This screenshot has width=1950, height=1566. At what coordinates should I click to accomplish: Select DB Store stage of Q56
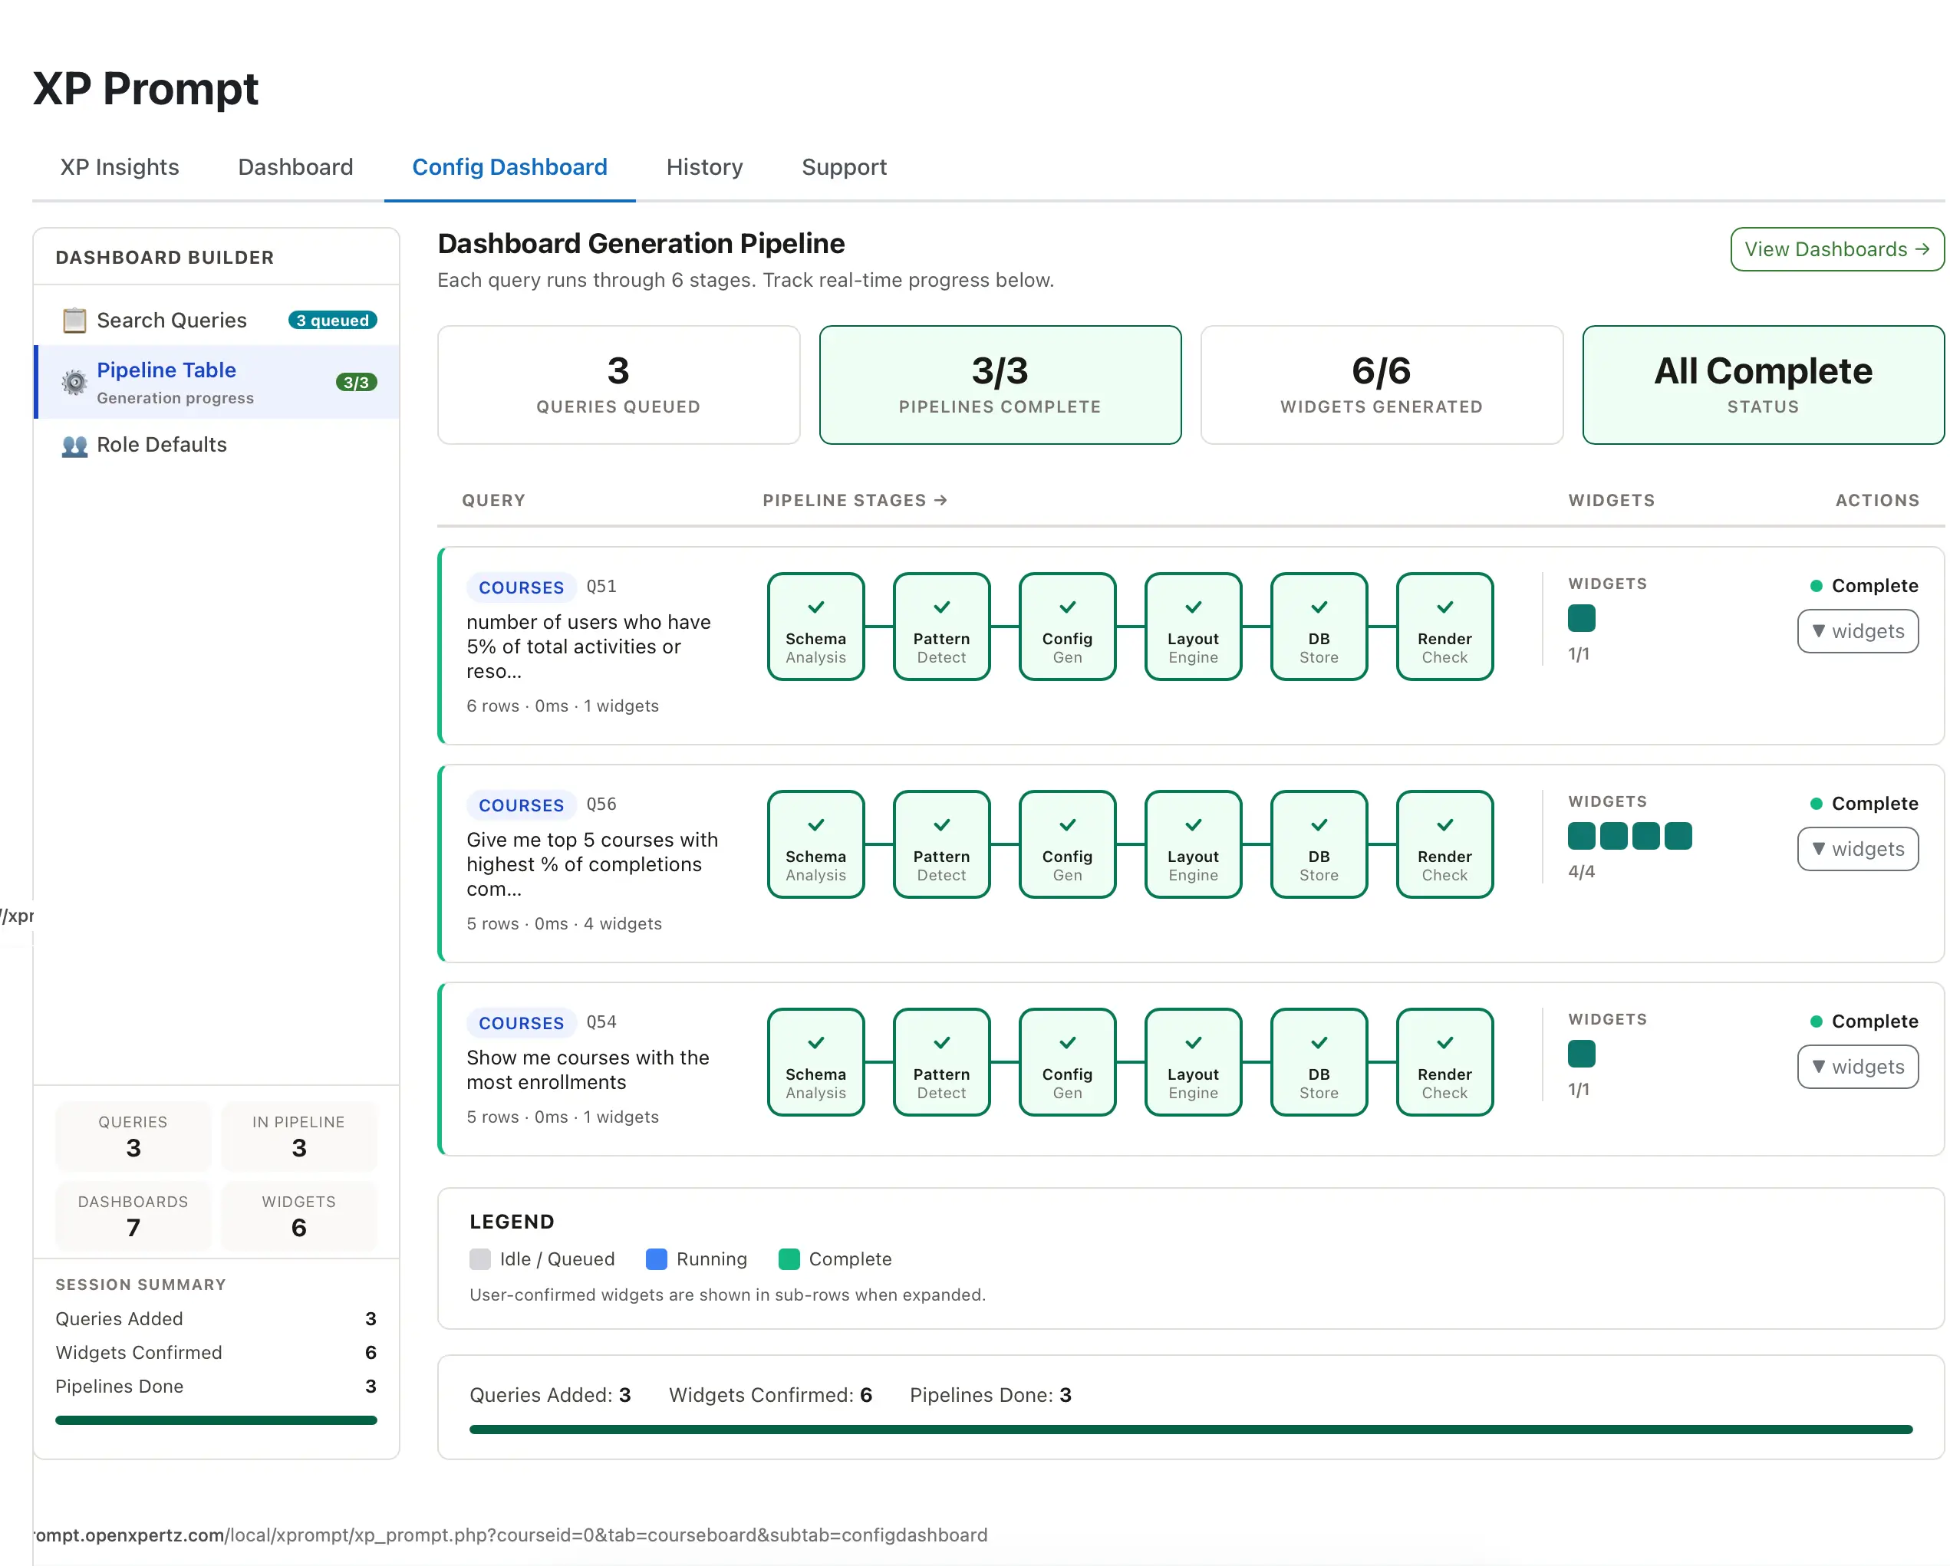coord(1319,844)
